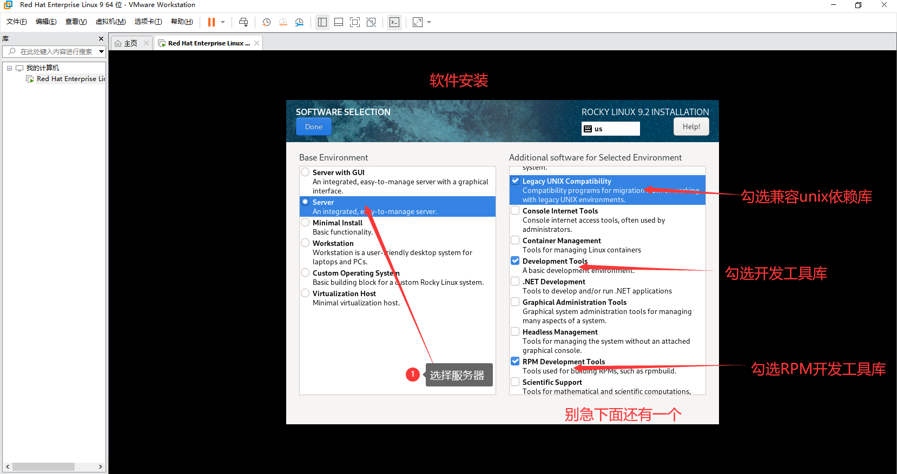
Task: Open the 查看(V) menu
Action: click(76, 22)
